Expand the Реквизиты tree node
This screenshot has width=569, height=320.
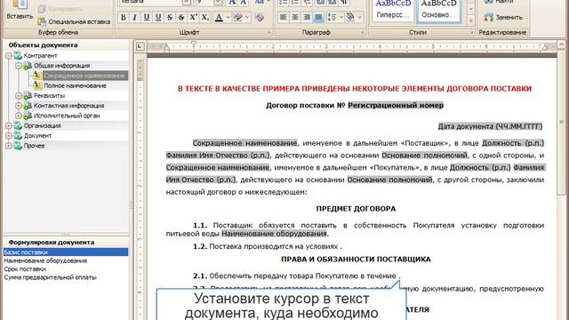pyautogui.click(x=19, y=96)
